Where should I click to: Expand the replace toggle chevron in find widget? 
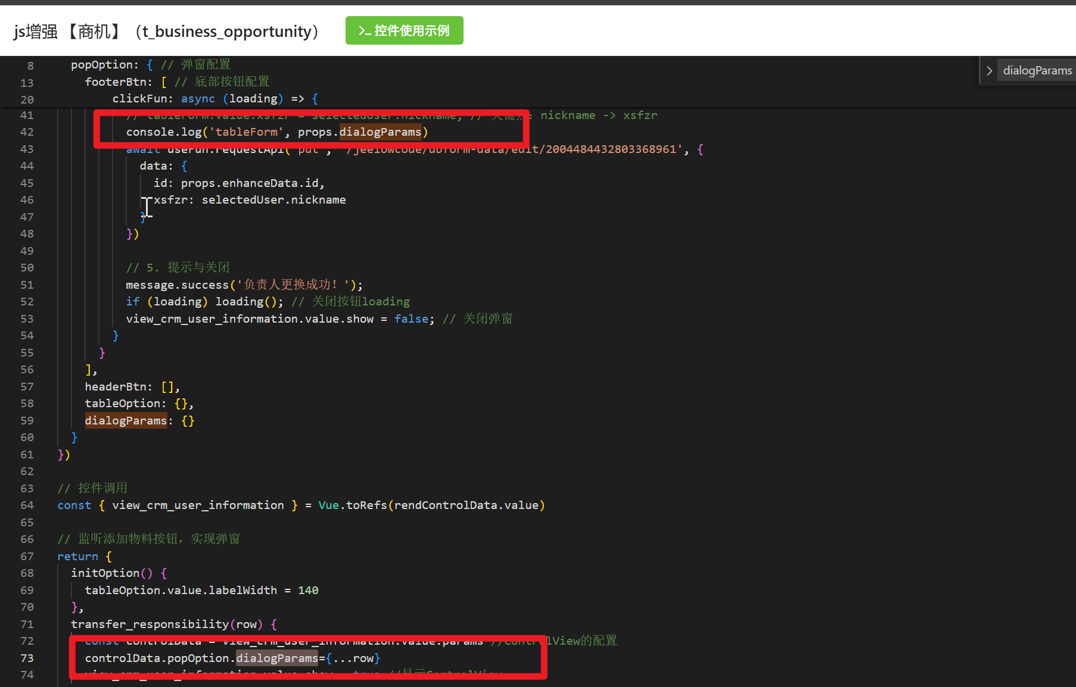pyautogui.click(x=989, y=71)
